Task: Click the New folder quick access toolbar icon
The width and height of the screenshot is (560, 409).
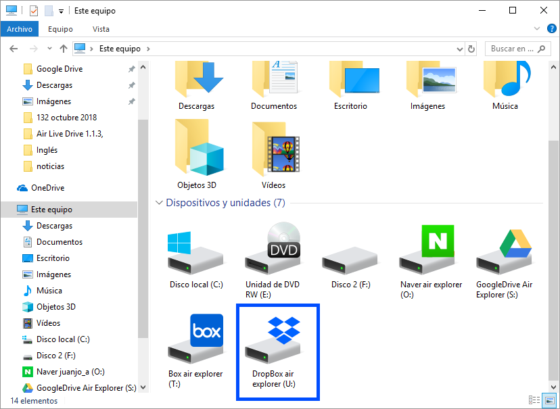Action: (49, 11)
